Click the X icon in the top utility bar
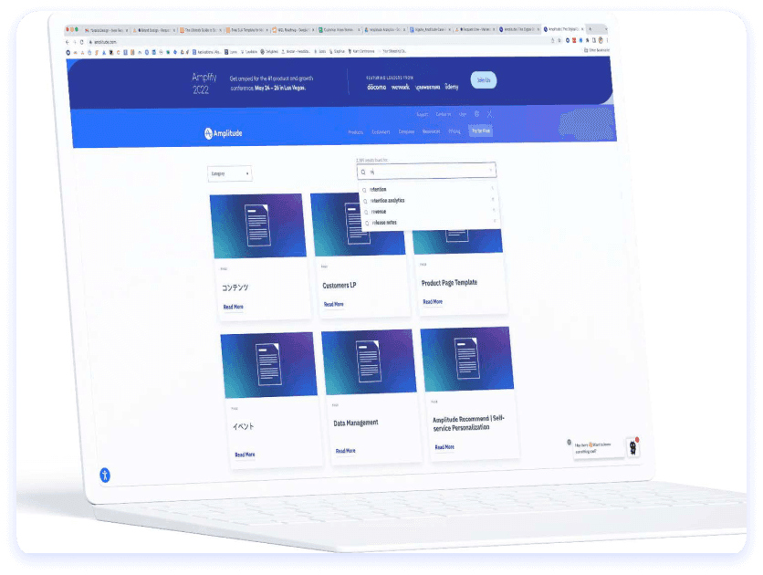 coord(490,114)
